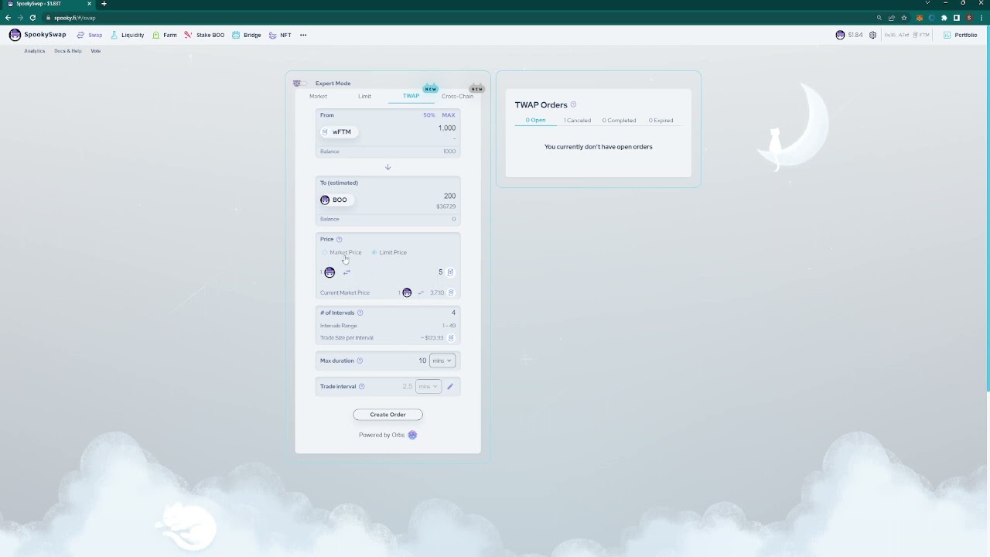Image resolution: width=990 pixels, height=557 pixels.
Task: Open the Max duration mins dropdown
Action: 442,361
